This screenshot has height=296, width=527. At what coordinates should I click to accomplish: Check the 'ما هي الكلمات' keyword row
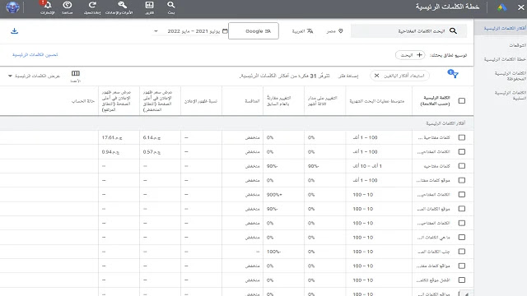coord(462,238)
